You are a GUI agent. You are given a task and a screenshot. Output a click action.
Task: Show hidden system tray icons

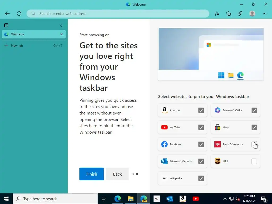click(x=225, y=199)
